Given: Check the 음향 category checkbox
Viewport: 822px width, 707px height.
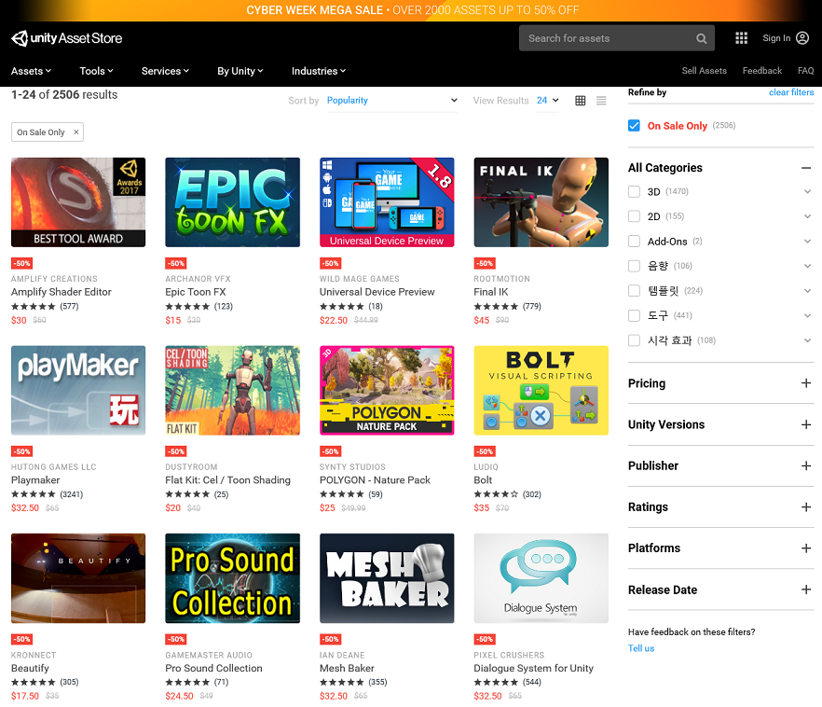Looking at the screenshot, I should 635,266.
